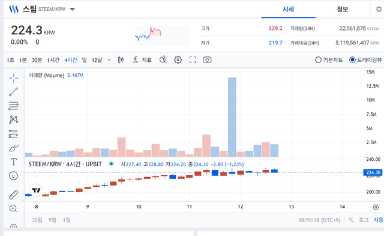Set interval to 1시간
Screen dimensions: 384x236
(x=53, y=60)
